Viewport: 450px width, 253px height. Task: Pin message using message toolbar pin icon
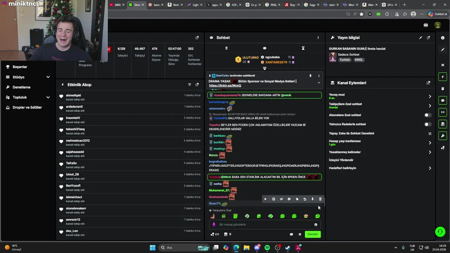point(313,199)
